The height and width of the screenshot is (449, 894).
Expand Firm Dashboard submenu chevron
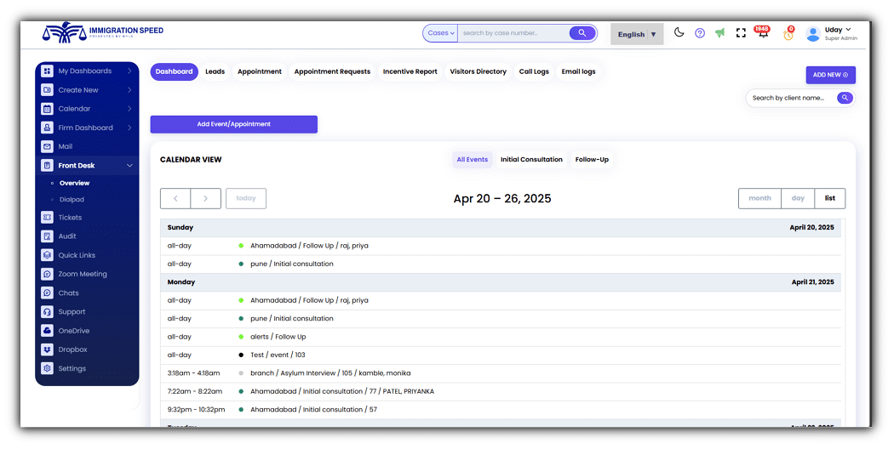[x=129, y=128]
